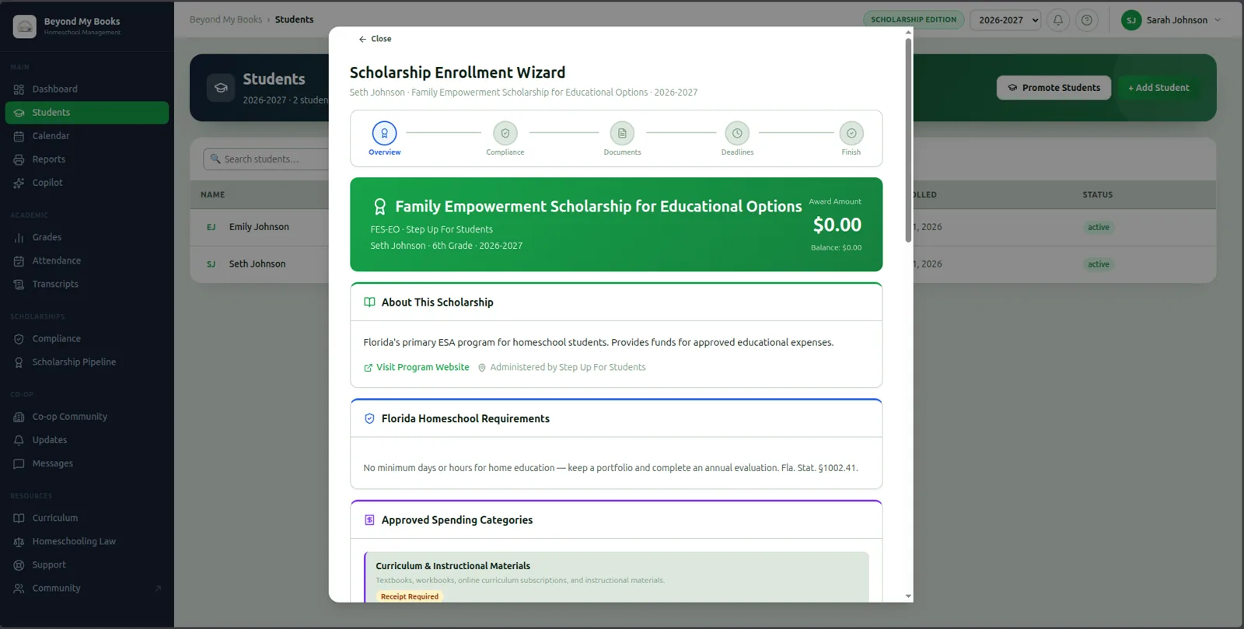The height and width of the screenshot is (629, 1244).
Task: Click the NAME column header
Action: [x=212, y=195]
